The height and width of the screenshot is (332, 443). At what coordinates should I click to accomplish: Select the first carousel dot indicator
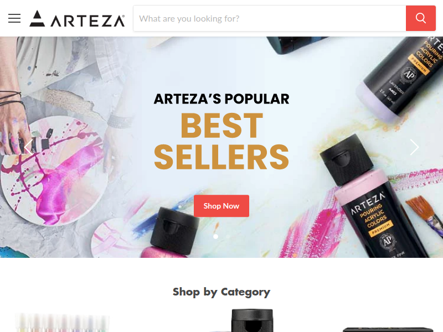tap(215, 236)
